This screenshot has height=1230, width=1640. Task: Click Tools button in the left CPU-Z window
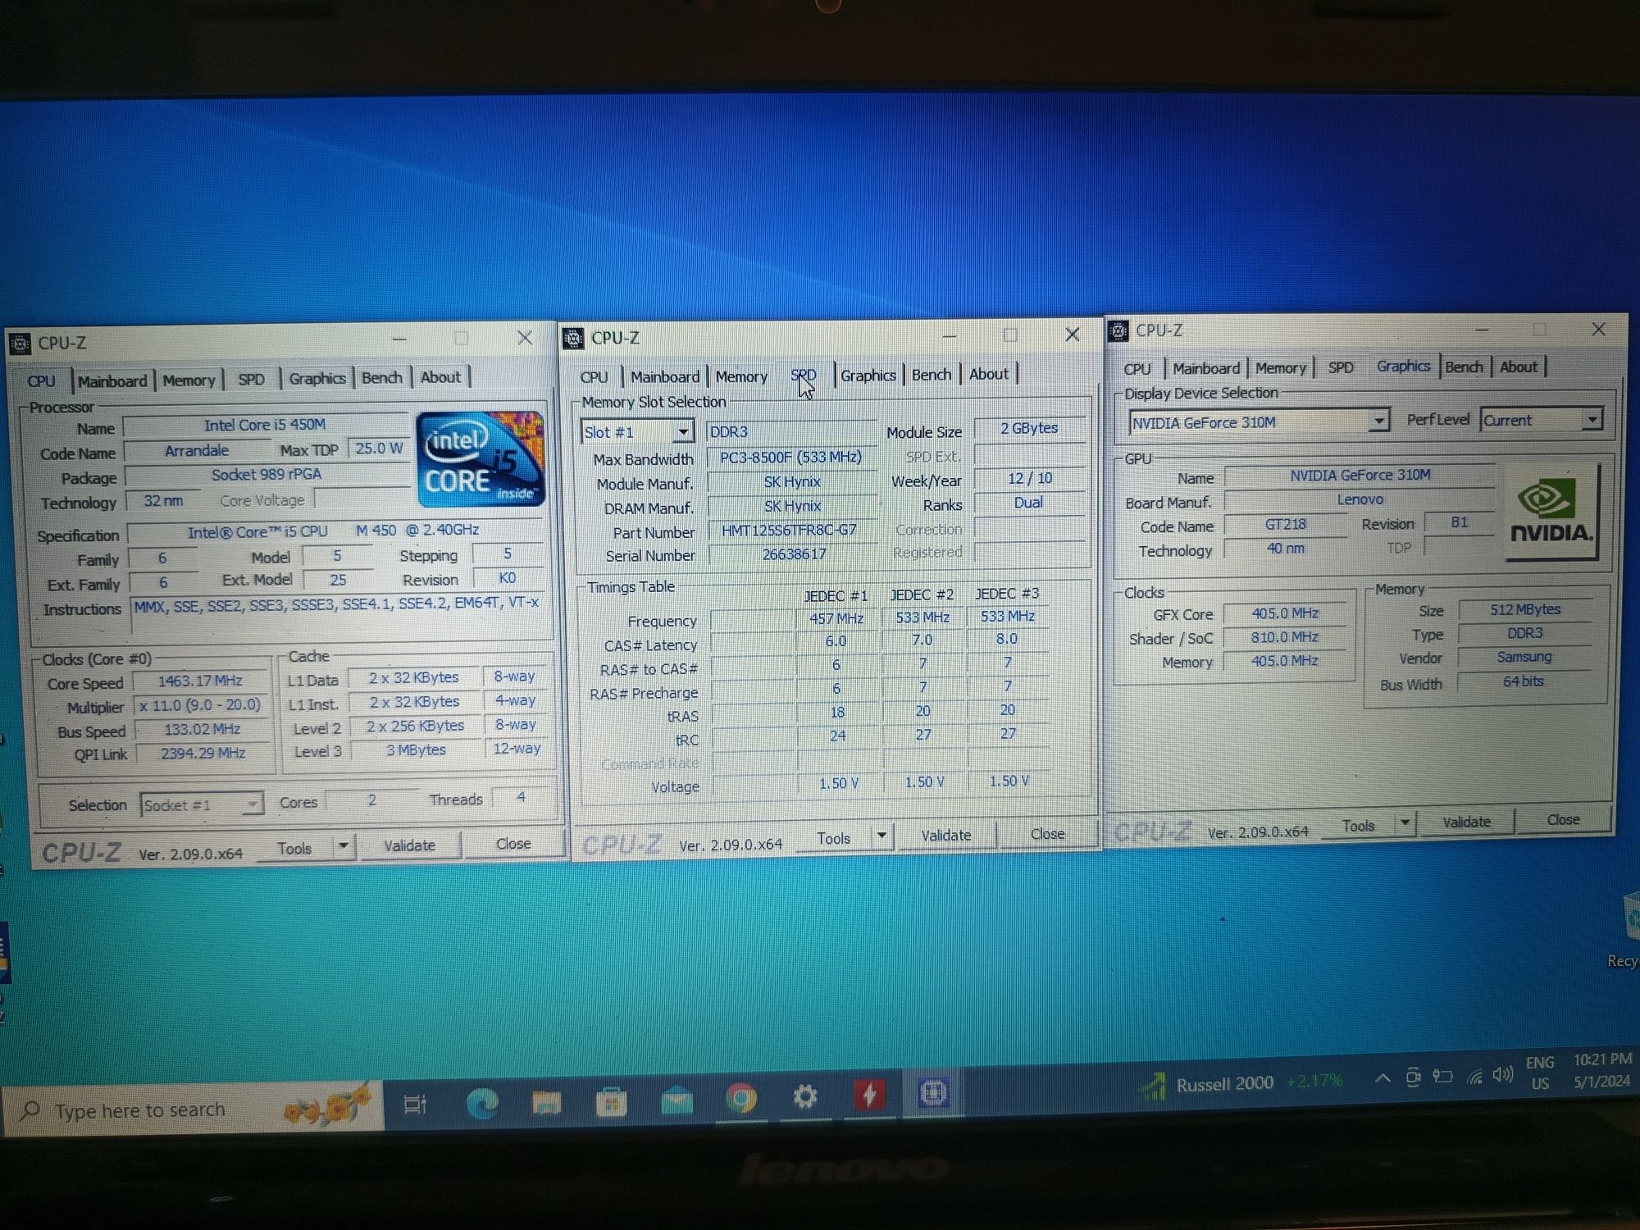[x=294, y=848]
